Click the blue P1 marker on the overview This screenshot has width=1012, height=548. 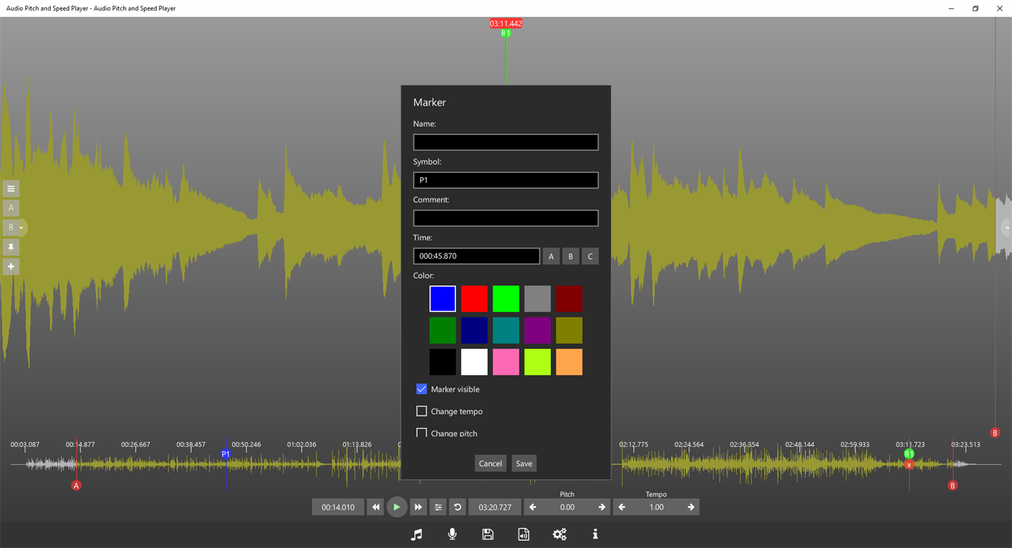tap(226, 455)
